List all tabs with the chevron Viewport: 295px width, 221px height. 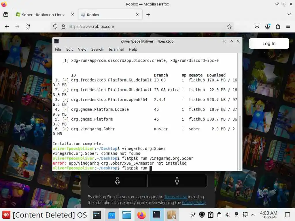(x=289, y=14)
